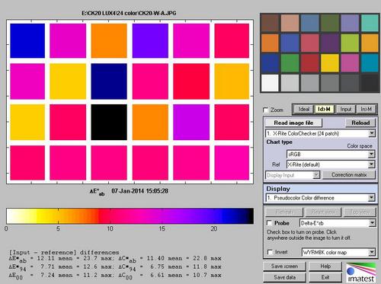Click the Reload button
381x284 pixels.
tap(360, 123)
